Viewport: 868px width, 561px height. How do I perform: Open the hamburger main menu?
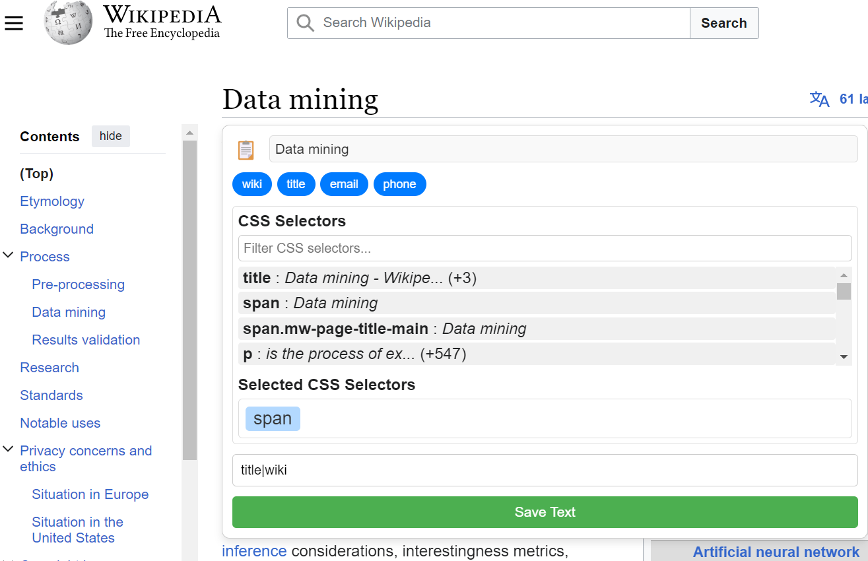tap(14, 24)
